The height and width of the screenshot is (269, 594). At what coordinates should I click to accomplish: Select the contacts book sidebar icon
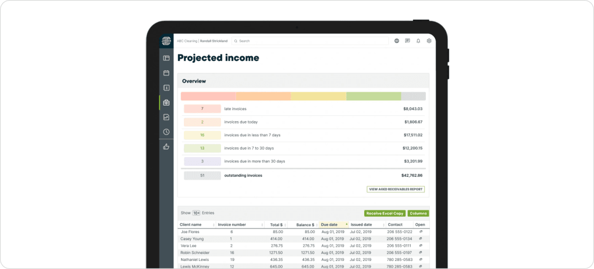166,88
